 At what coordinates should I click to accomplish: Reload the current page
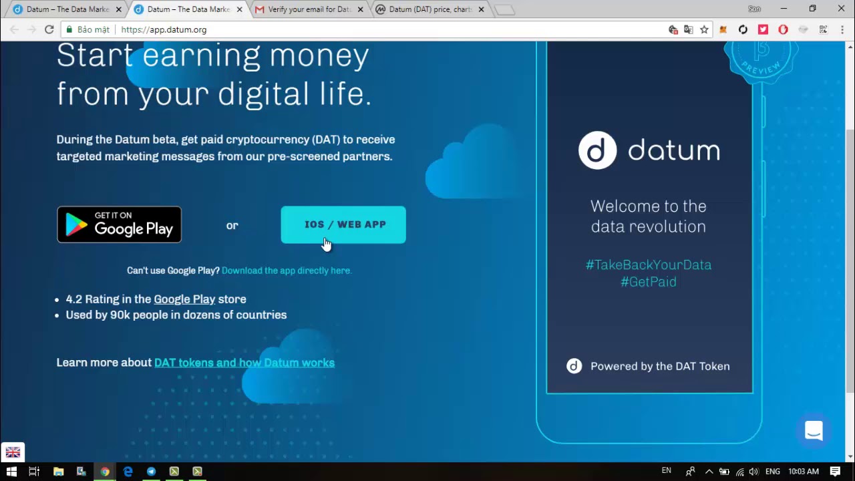tap(49, 29)
